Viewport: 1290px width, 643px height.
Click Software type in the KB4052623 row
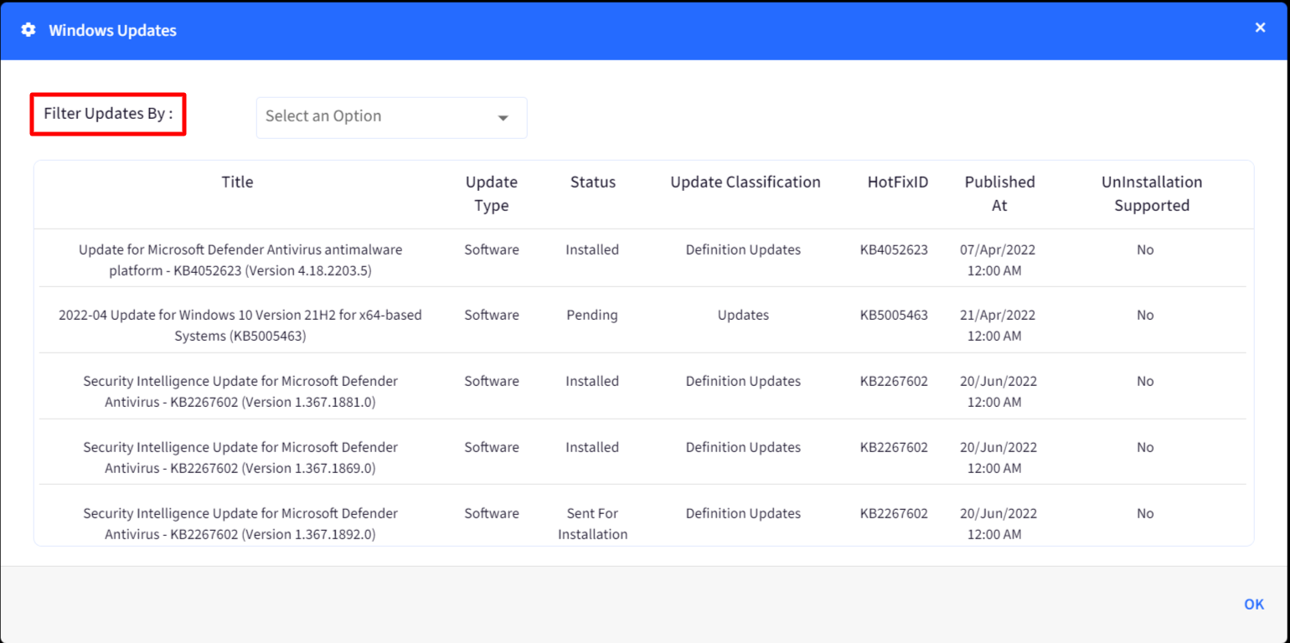pyautogui.click(x=492, y=249)
